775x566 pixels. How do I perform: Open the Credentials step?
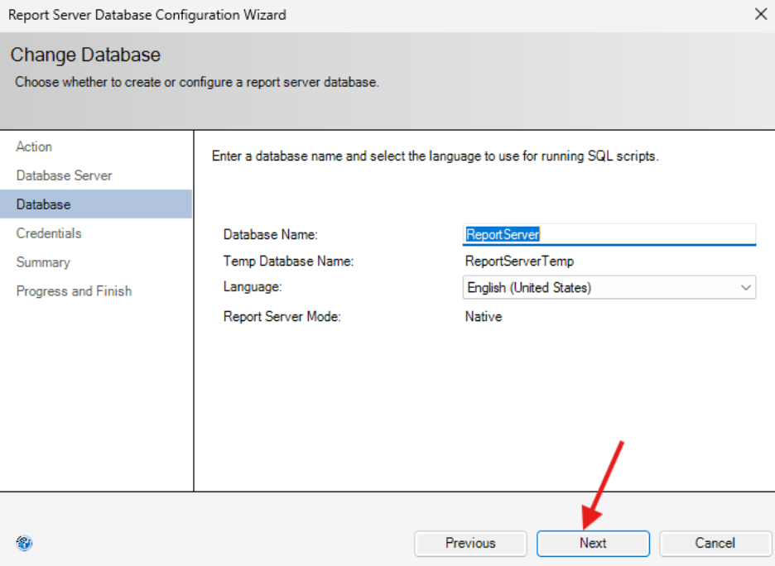tap(48, 233)
